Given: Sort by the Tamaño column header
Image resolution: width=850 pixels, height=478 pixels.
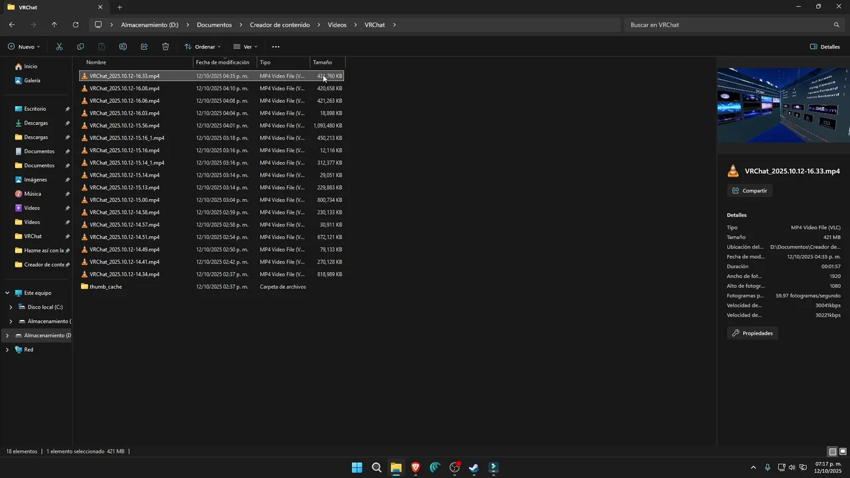Looking at the screenshot, I should (327, 62).
